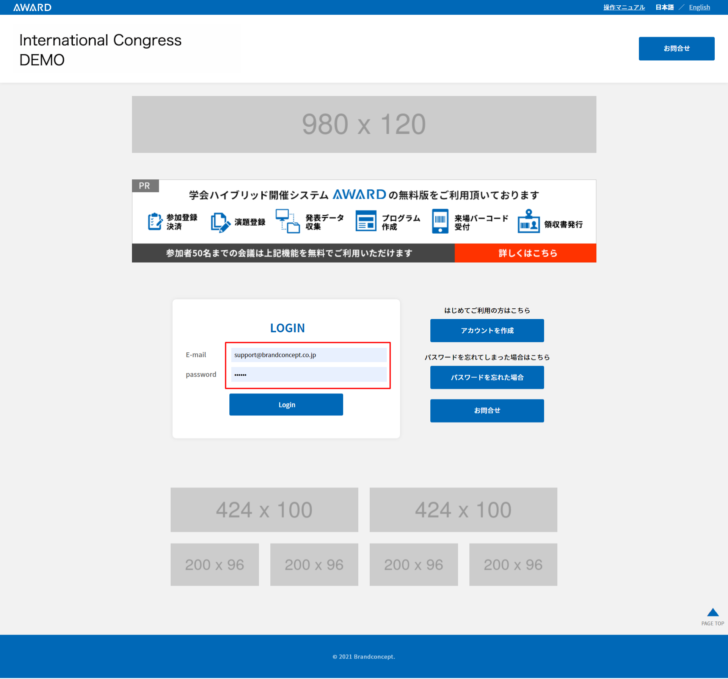The height and width of the screenshot is (679, 728).
Task: Click the program creation layout icon
Action: pyautogui.click(x=366, y=221)
